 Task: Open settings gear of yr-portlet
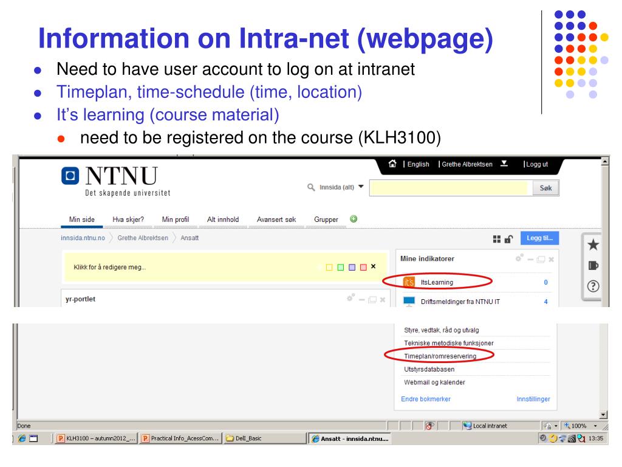pos(350,297)
